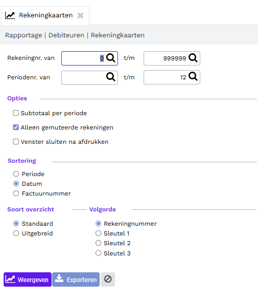
Task: Open period lookup next to 12
Action: coord(193,76)
